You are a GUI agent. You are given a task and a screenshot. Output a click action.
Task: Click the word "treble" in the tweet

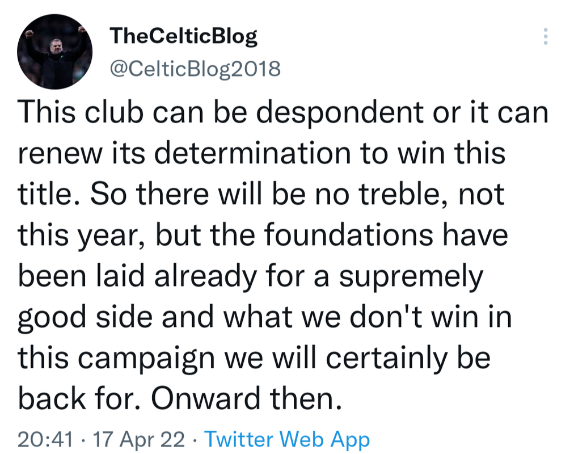[404, 194]
